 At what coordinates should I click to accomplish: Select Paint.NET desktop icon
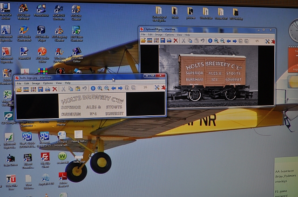pos(24,54)
